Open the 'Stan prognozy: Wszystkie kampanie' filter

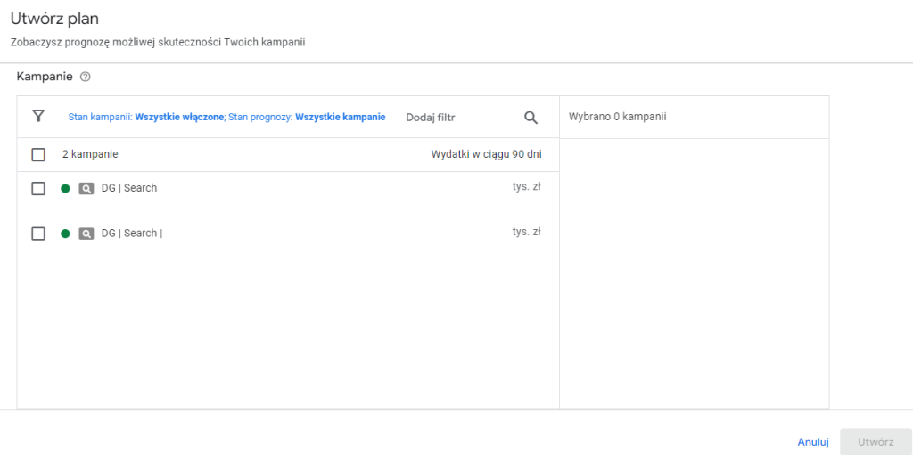pos(307,117)
